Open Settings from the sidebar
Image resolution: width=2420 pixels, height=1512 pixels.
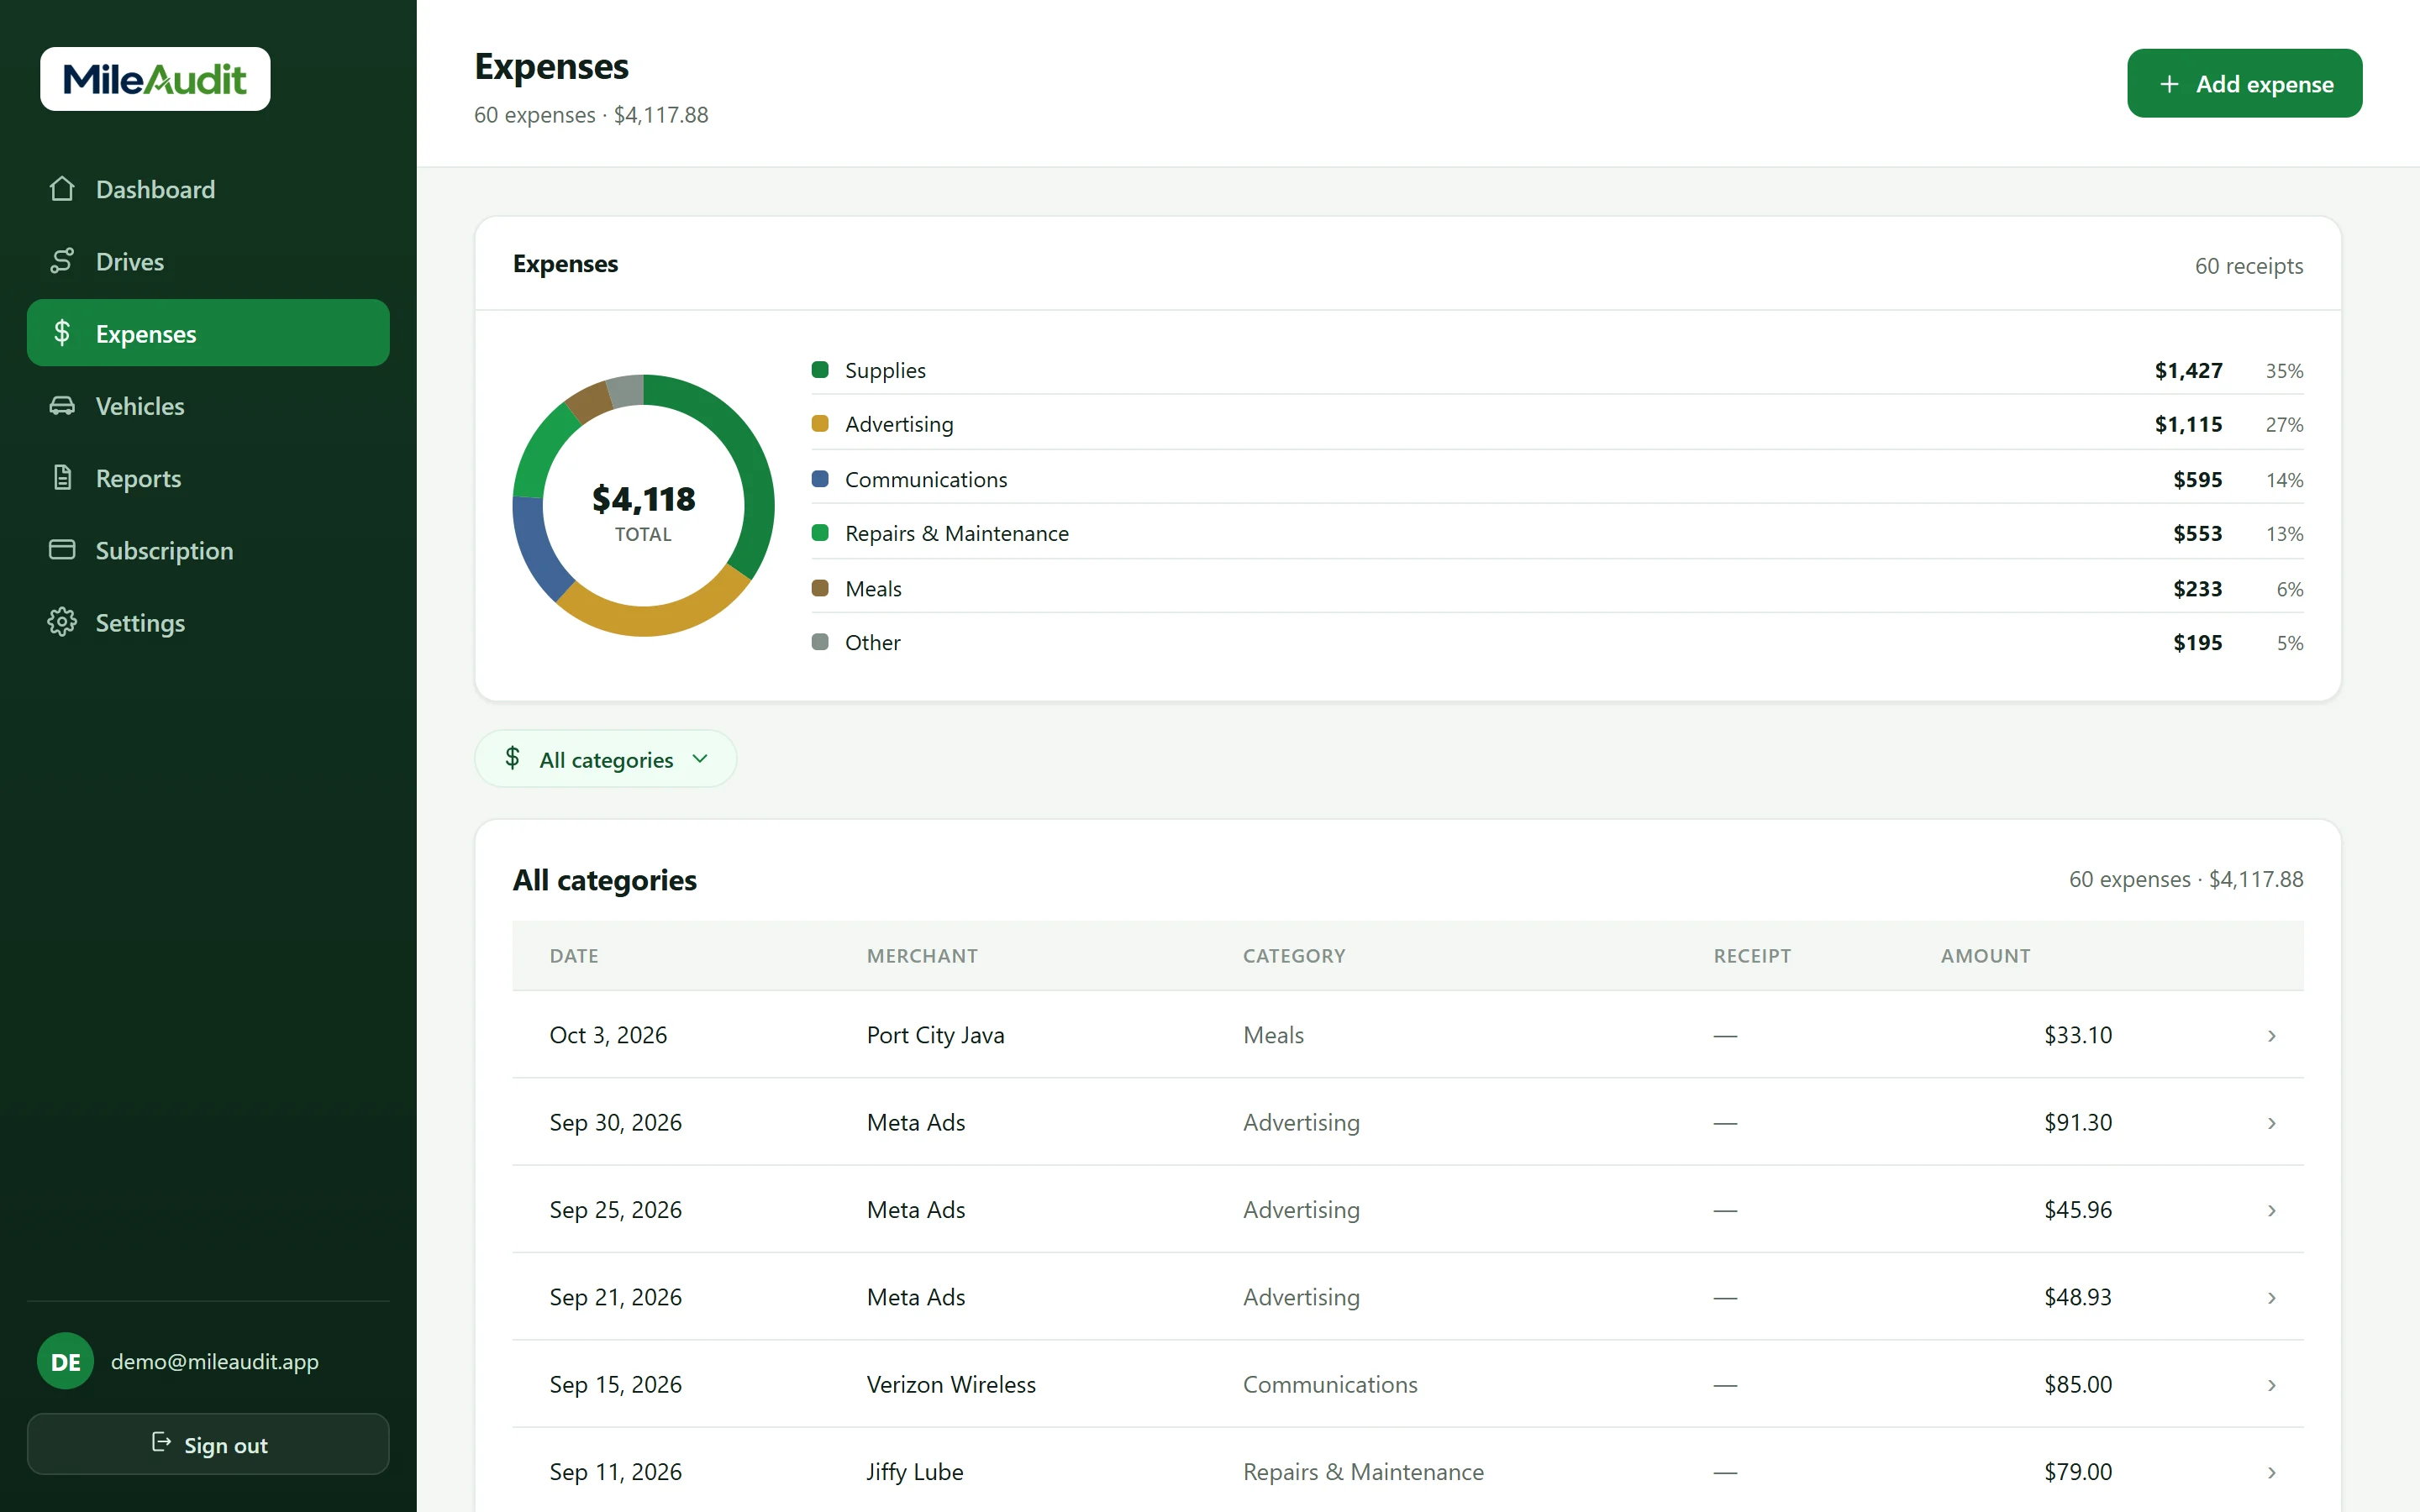click(208, 622)
